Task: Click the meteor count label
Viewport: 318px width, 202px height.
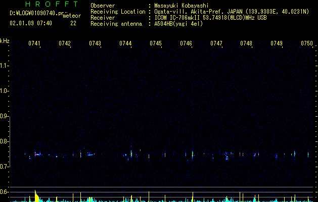Action: tap(72, 16)
